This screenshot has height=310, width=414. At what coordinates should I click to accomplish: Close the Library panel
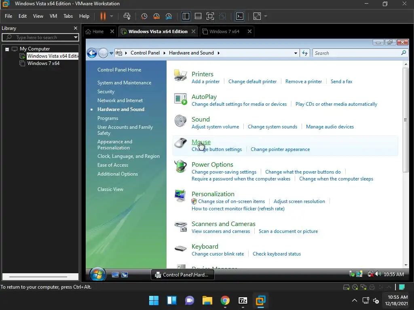point(76,28)
